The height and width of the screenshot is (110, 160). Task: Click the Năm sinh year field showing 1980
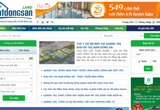(x=146, y=54)
